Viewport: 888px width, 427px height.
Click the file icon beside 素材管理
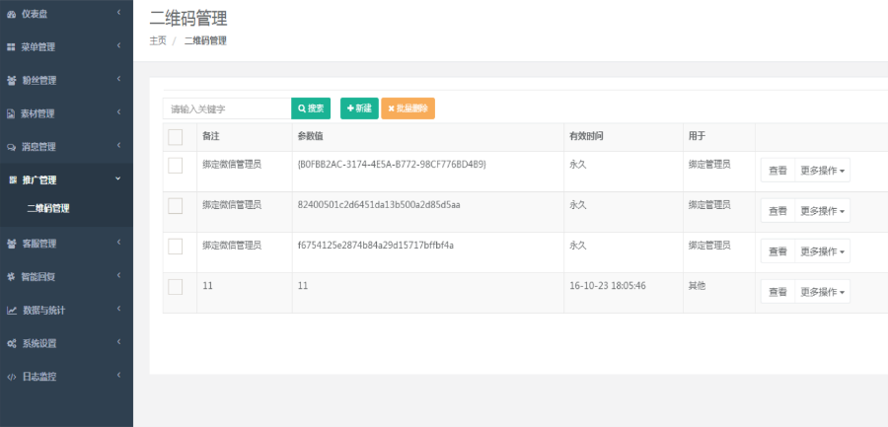click(11, 113)
